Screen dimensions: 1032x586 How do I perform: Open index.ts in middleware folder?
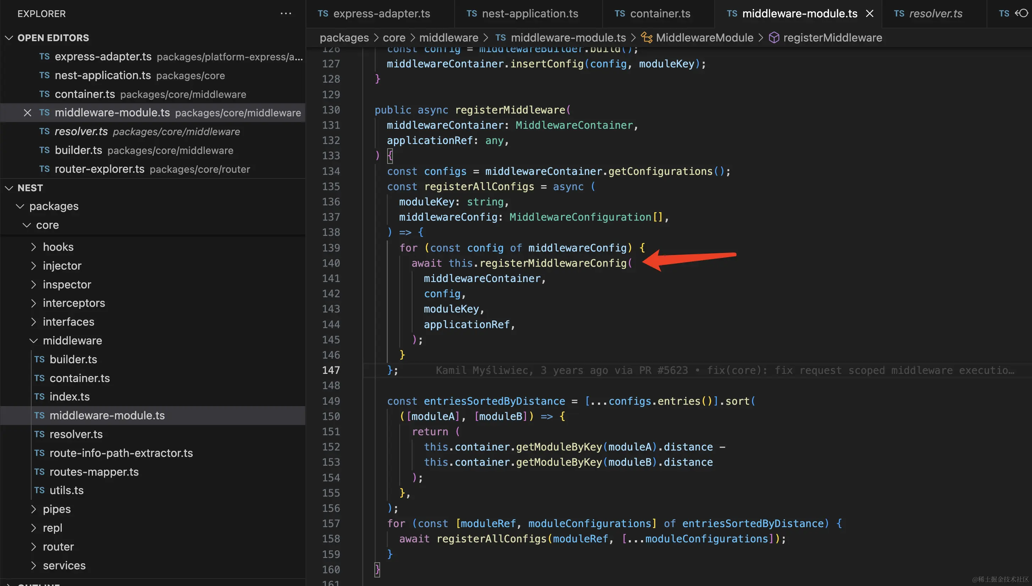coord(153,397)
